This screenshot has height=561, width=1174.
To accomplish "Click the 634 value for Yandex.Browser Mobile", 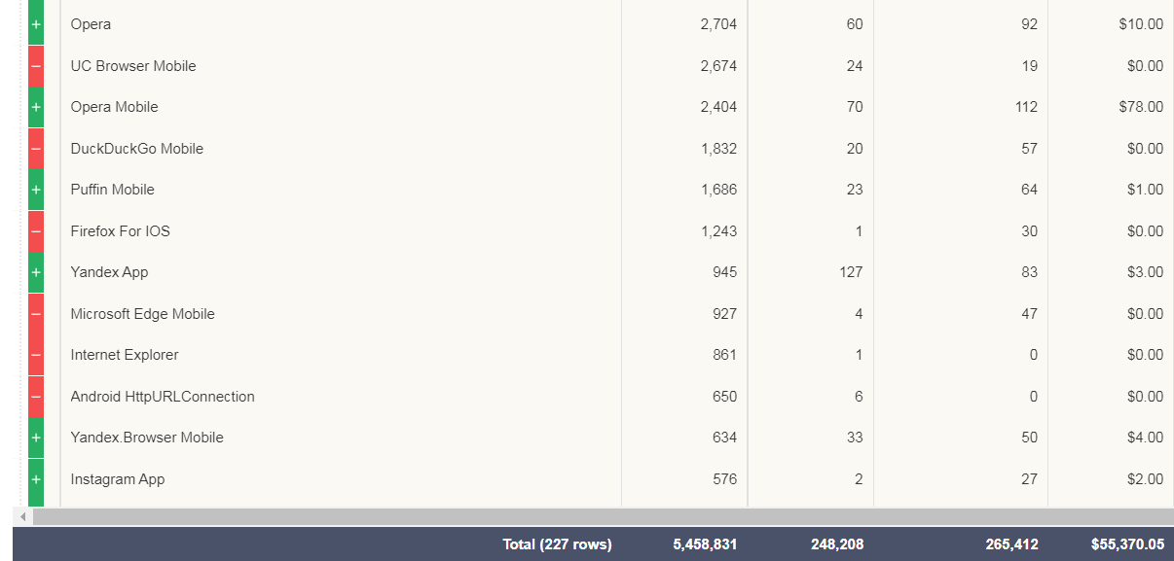I will pyautogui.click(x=724, y=438).
